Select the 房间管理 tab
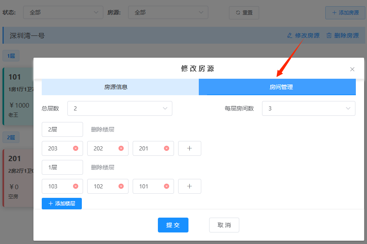This screenshot has height=244, width=367. (281, 87)
